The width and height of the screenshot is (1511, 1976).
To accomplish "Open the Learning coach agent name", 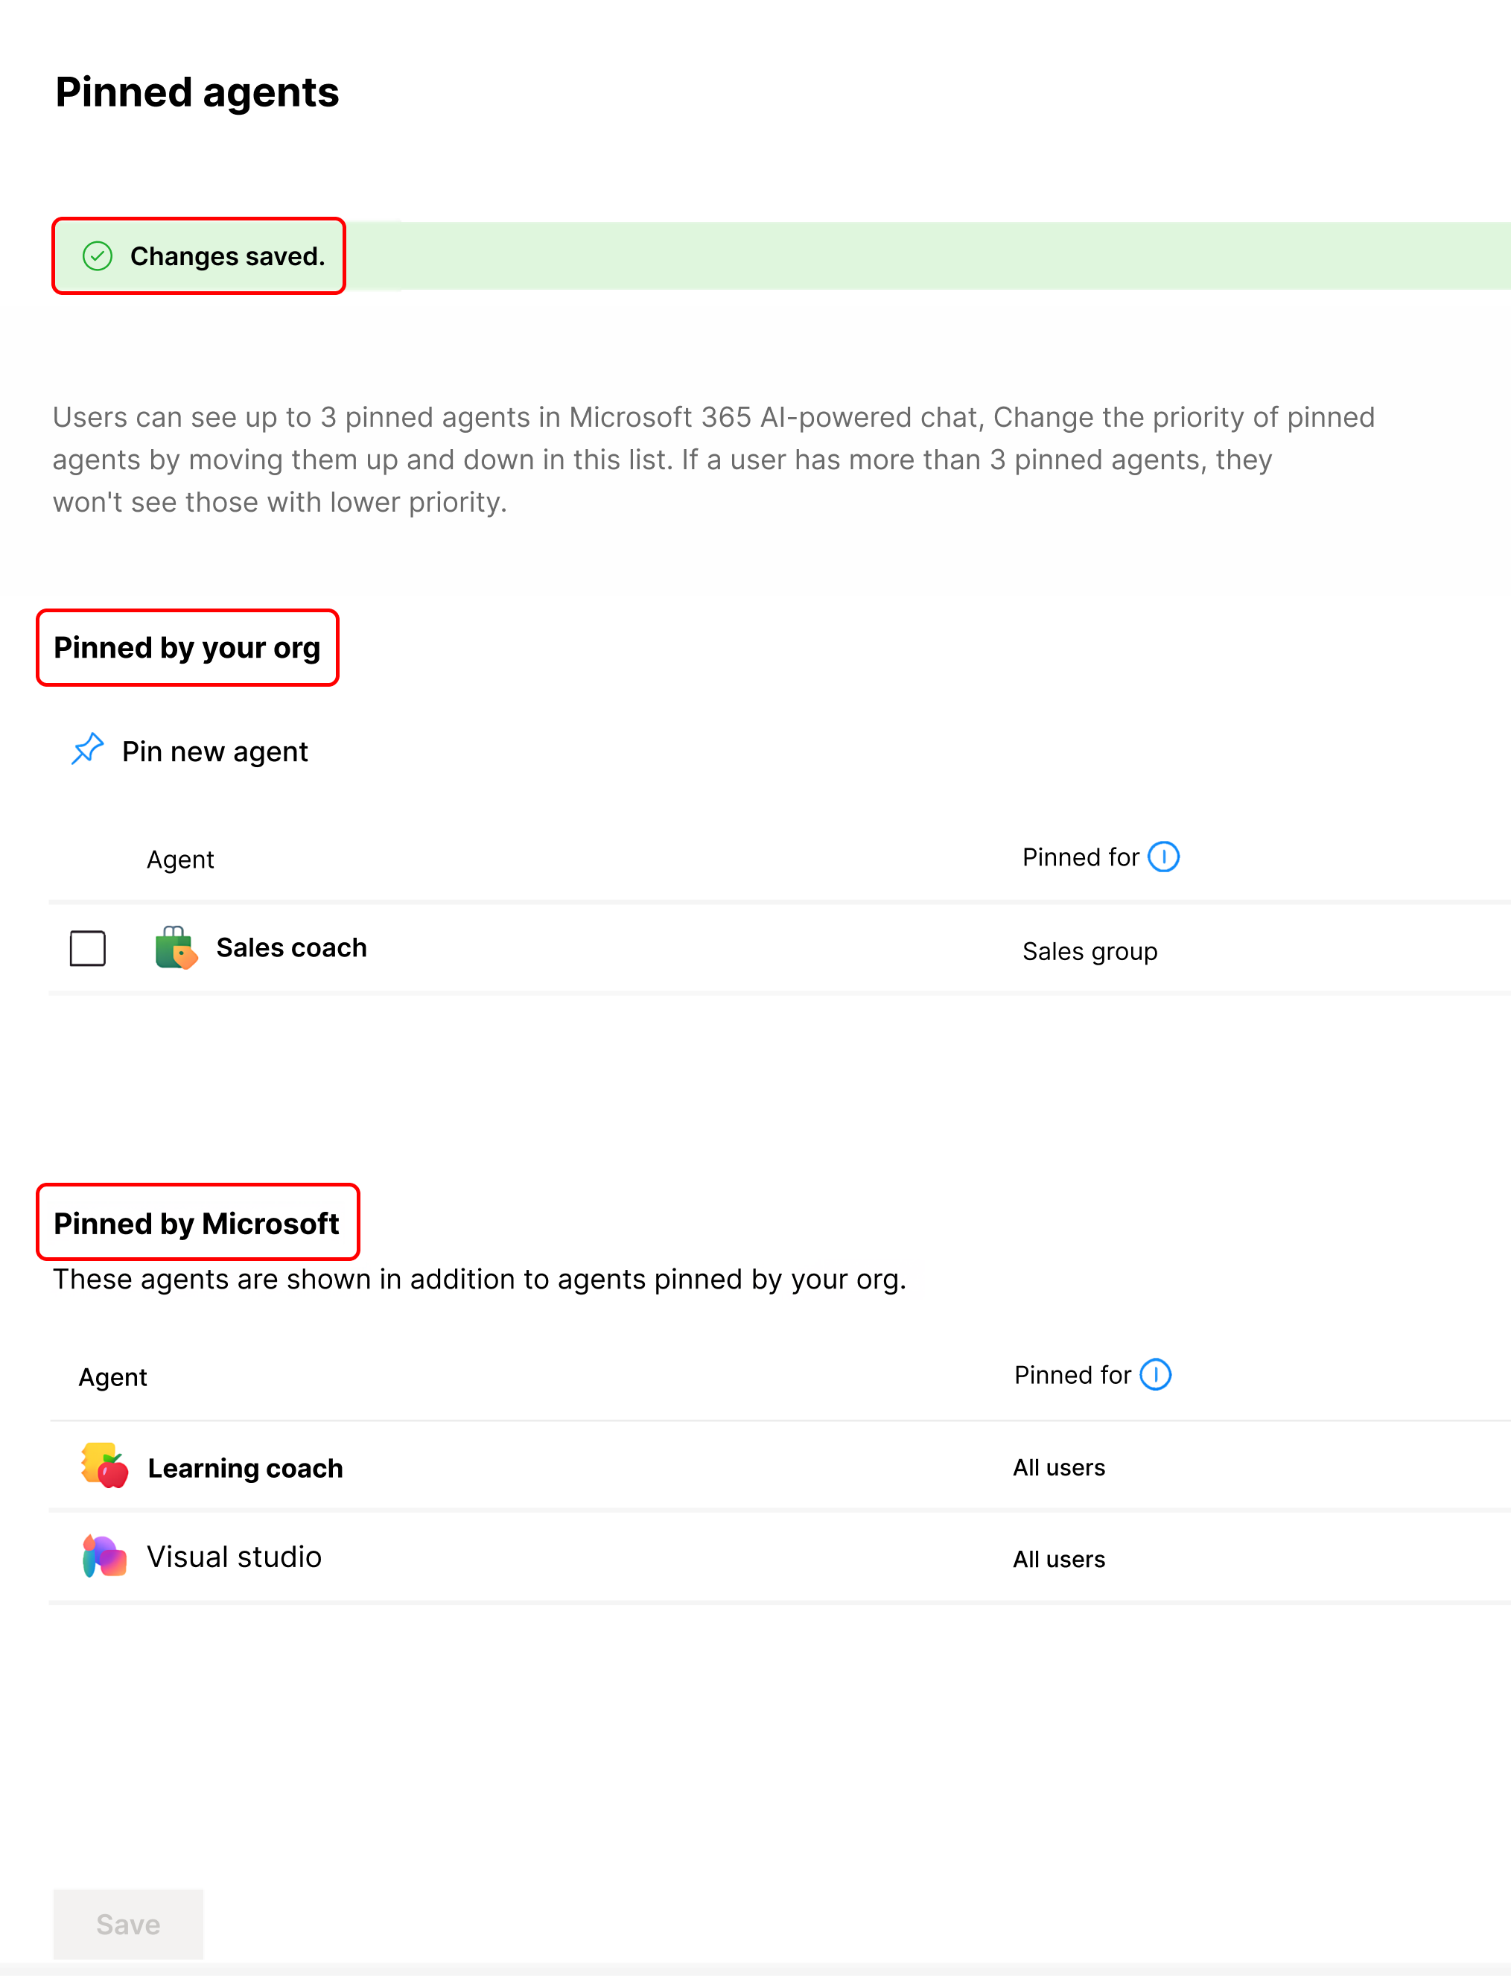I will pos(245,1469).
